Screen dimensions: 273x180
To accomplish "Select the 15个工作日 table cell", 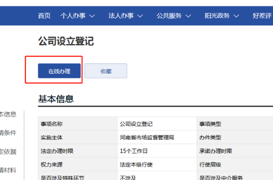I will 157,151.
